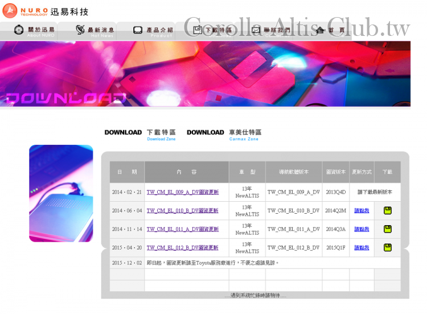Click the NURO Technology logo
Viewport: 427px width, 314px height.
(45, 11)
